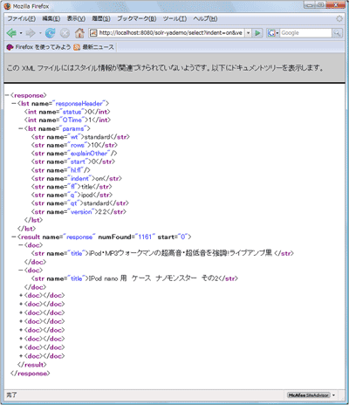Click the XML style information notice text
The width and height of the screenshot is (349, 405).
tap(165, 68)
